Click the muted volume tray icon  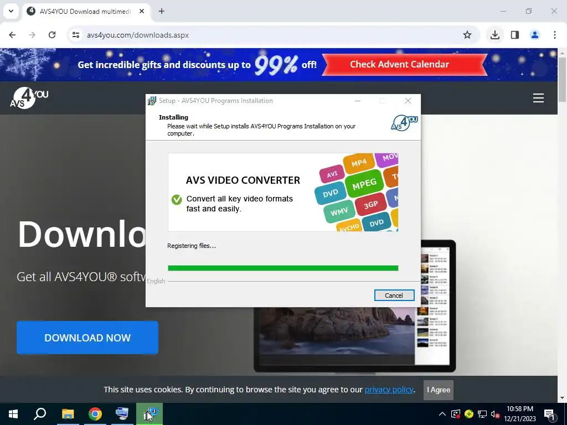495,414
